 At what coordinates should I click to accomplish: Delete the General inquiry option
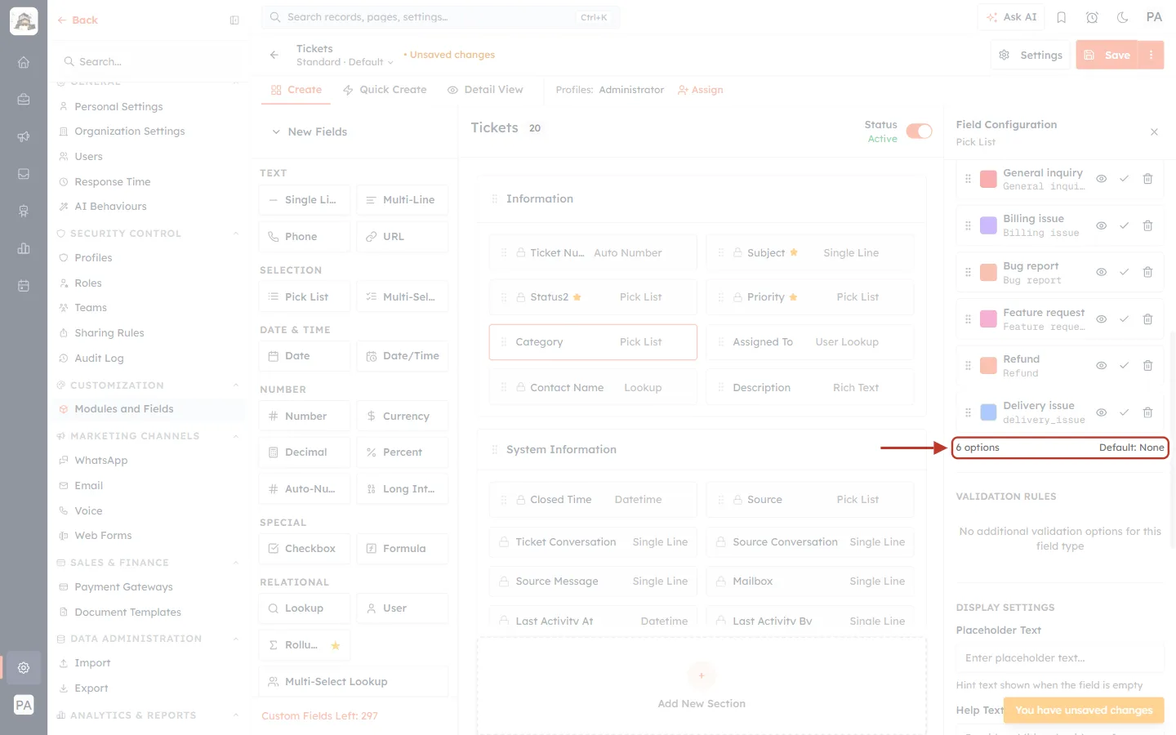tap(1147, 179)
